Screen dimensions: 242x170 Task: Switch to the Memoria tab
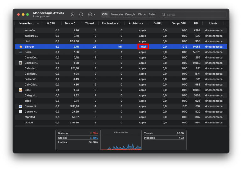click(117, 14)
